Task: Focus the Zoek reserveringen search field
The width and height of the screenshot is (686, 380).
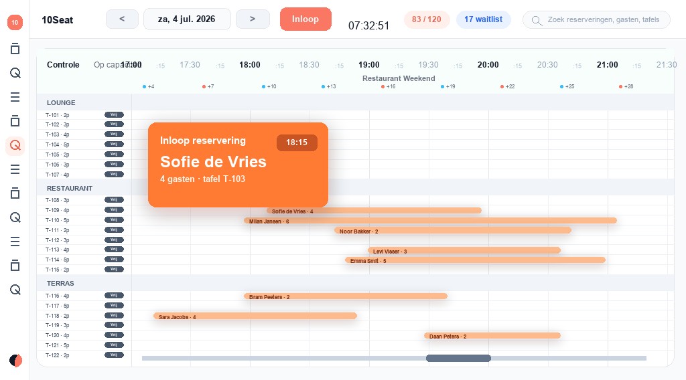Action: coord(596,19)
